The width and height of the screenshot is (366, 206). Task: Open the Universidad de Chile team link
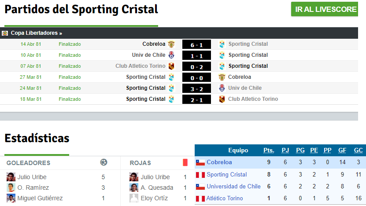[233, 186]
